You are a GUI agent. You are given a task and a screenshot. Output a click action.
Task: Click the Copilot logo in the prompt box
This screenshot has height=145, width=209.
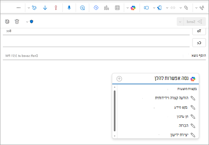(x=193, y=79)
